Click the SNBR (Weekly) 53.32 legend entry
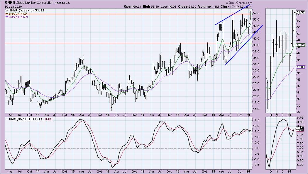The width and height of the screenshot is (308, 174). click(26, 10)
